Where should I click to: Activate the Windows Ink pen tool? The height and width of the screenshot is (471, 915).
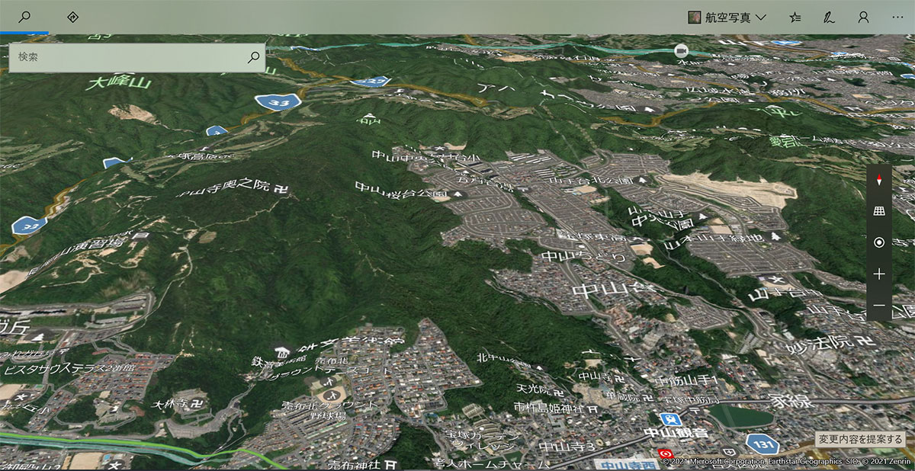(829, 18)
